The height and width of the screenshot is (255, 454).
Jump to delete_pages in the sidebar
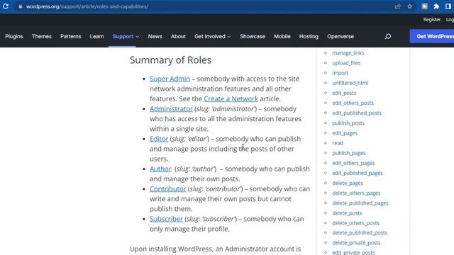[x=348, y=183]
